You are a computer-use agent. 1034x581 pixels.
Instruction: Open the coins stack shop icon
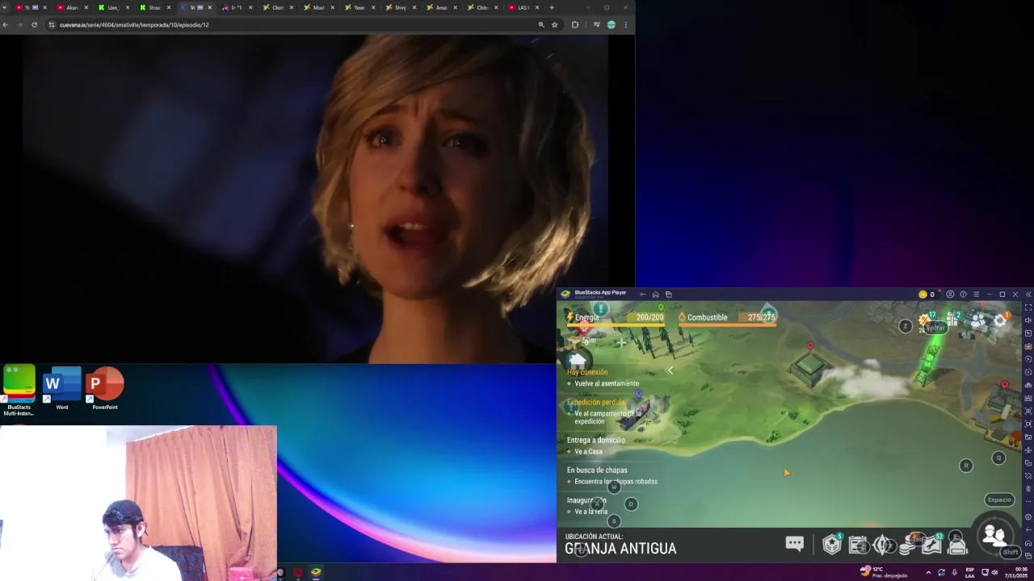[907, 546]
